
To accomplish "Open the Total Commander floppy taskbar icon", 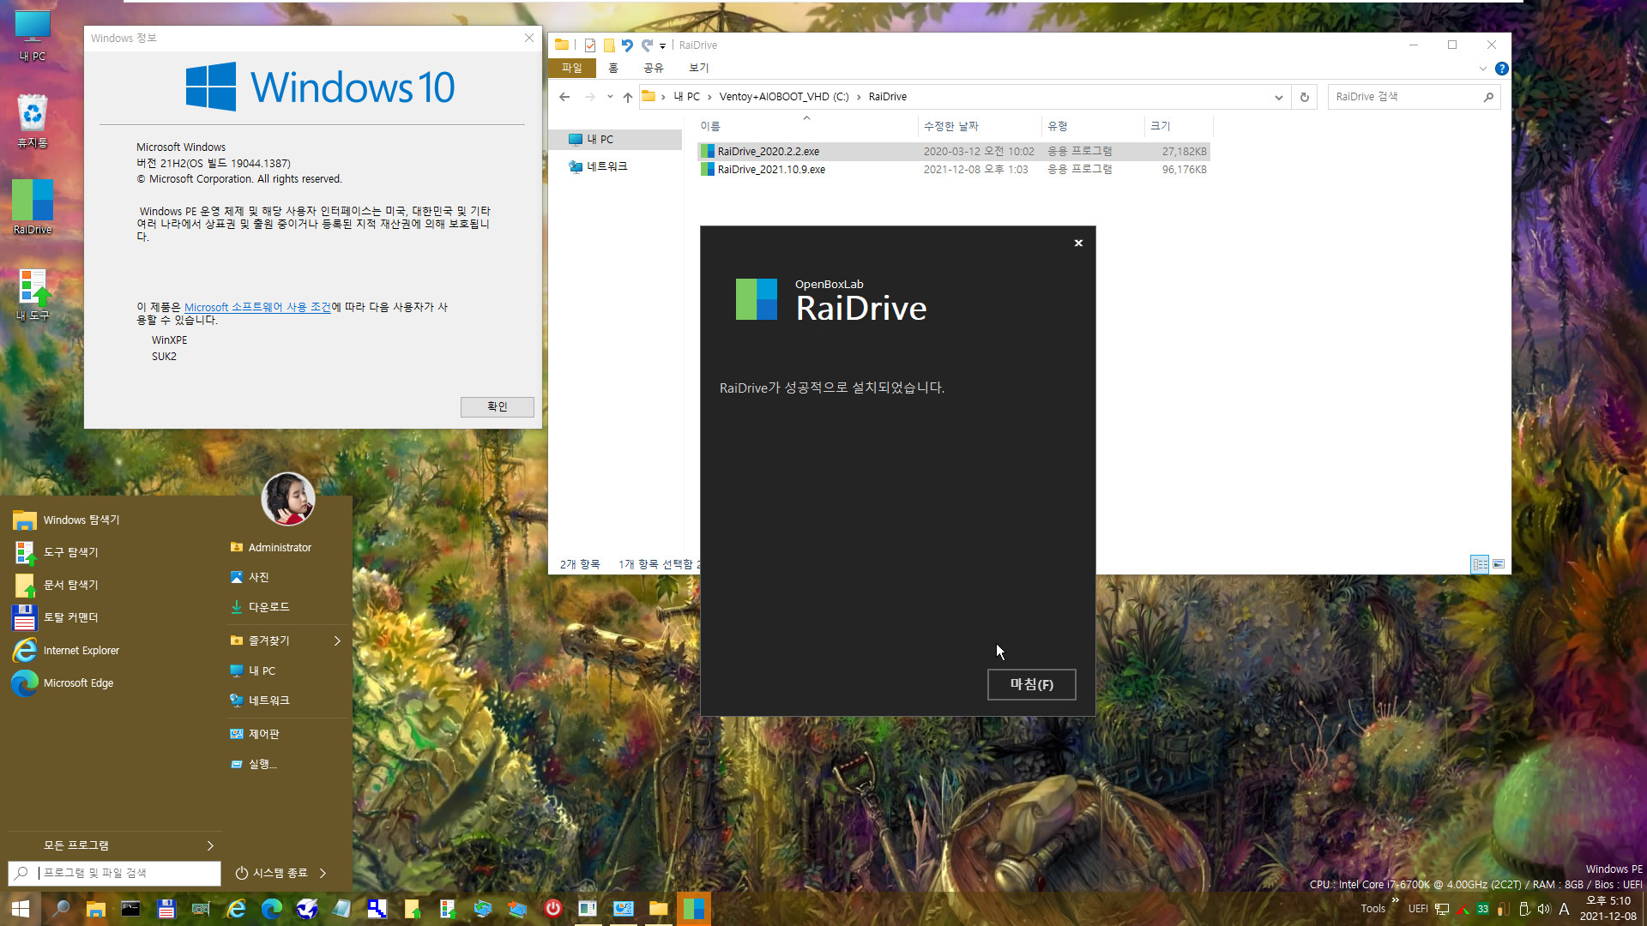I will 166,909.
